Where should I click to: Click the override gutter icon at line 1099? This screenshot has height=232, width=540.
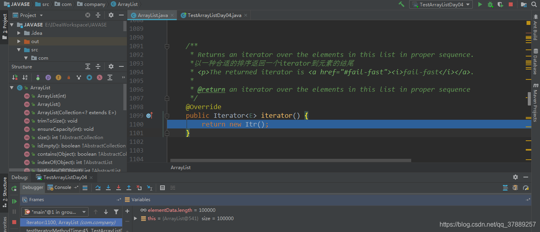pos(149,115)
